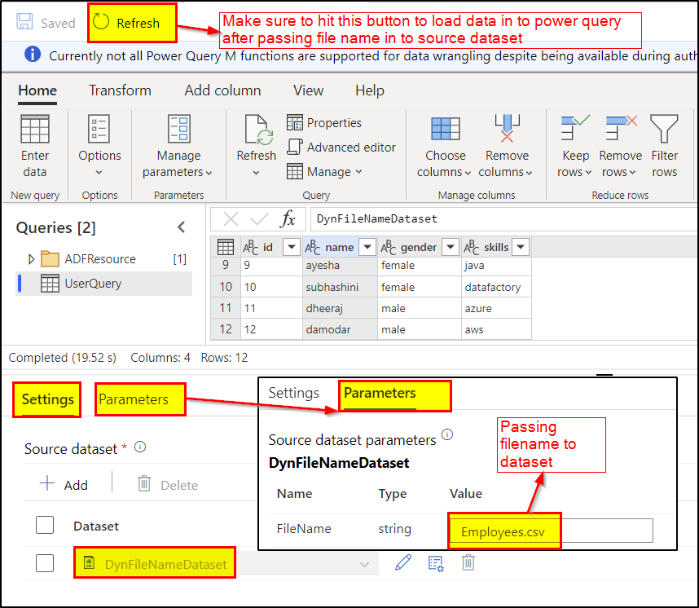
Task: Open query Properties
Action: click(323, 123)
